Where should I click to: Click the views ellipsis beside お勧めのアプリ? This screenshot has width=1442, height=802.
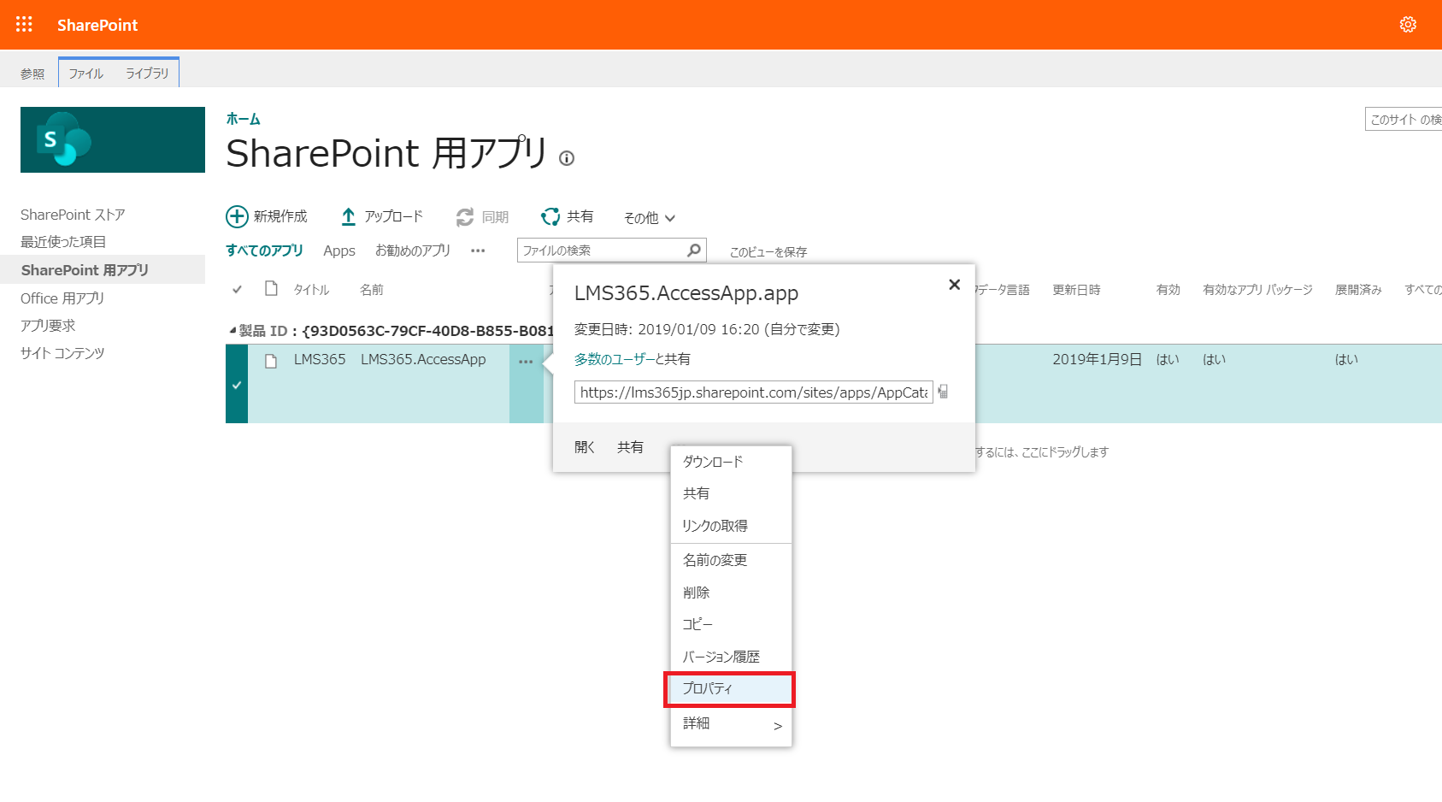point(478,251)
